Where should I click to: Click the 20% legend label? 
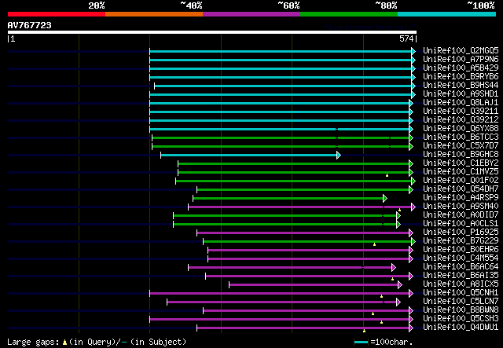(96, 5)
